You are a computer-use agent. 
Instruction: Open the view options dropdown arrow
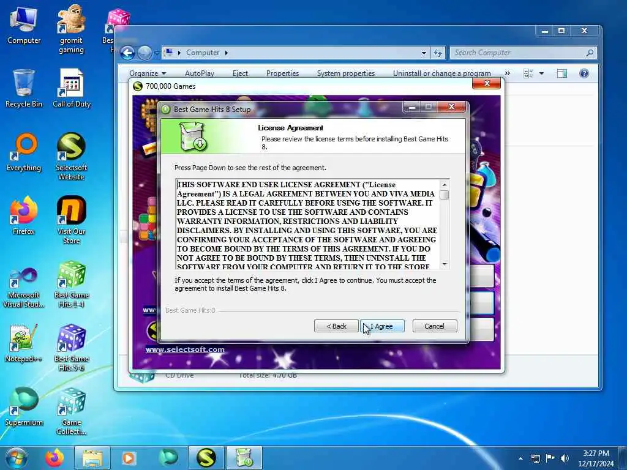tap(541, 73)
